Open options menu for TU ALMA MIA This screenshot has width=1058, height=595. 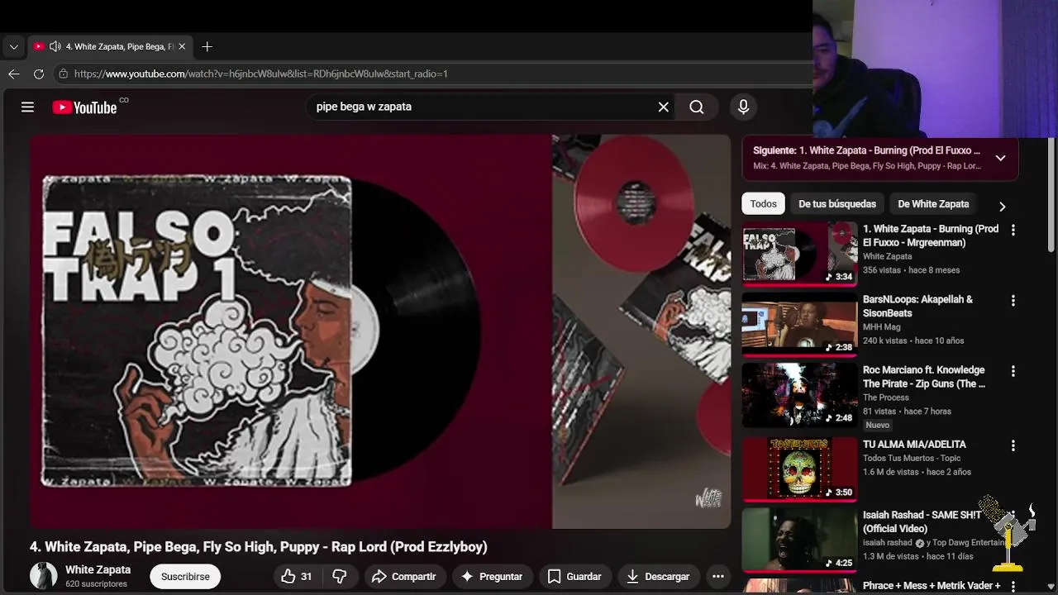[x=1013, y=445]
